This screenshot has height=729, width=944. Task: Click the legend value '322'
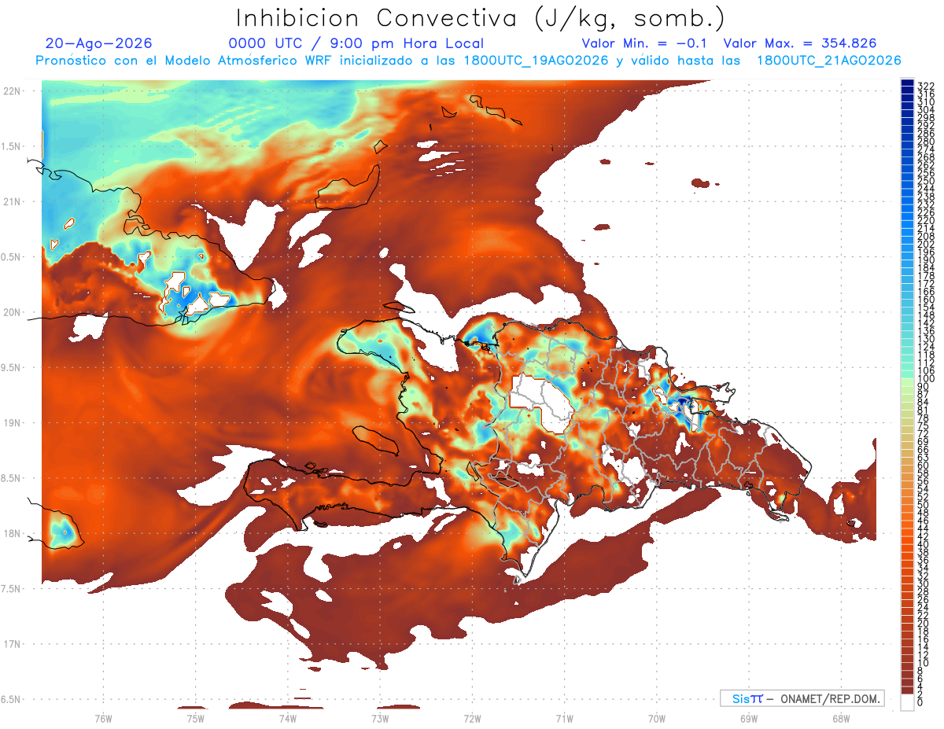(925, 86)
